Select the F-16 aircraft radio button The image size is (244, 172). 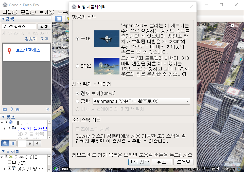(77, 39)
